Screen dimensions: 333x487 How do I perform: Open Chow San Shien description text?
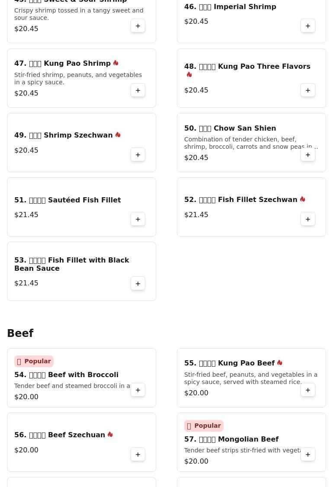pos(251,143)
